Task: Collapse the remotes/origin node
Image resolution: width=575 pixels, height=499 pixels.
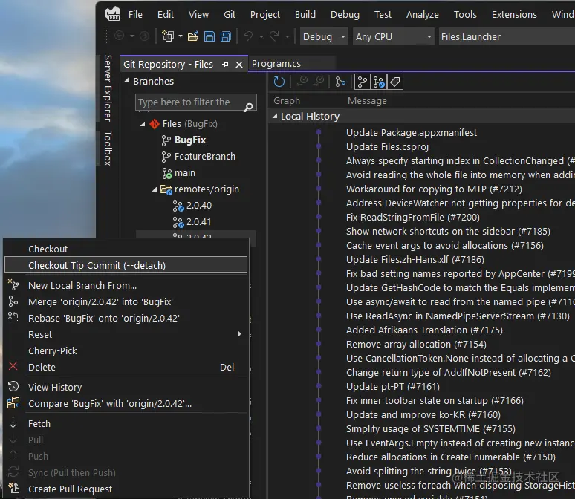Action: [155, 189]
